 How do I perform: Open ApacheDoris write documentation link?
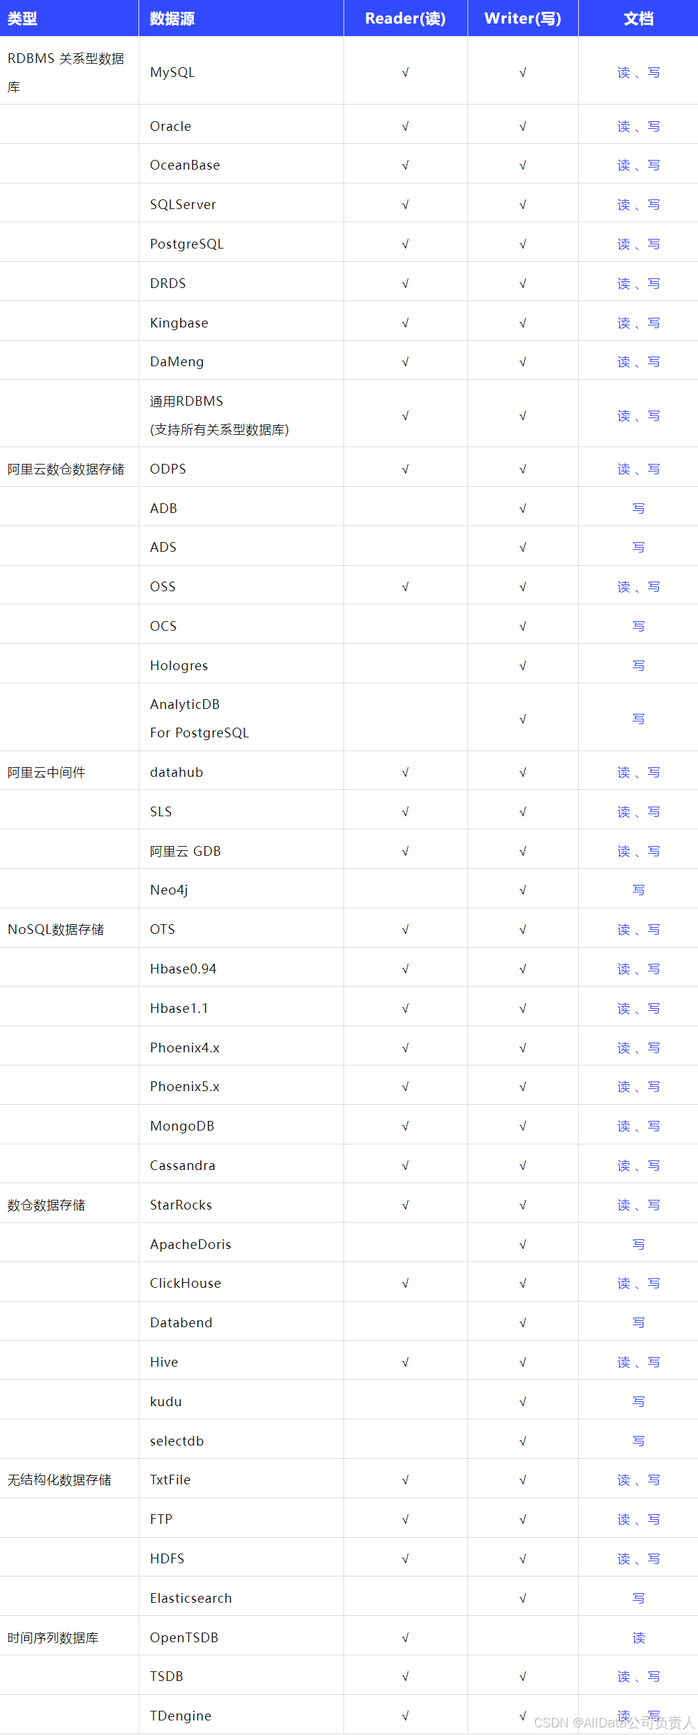638,1245
